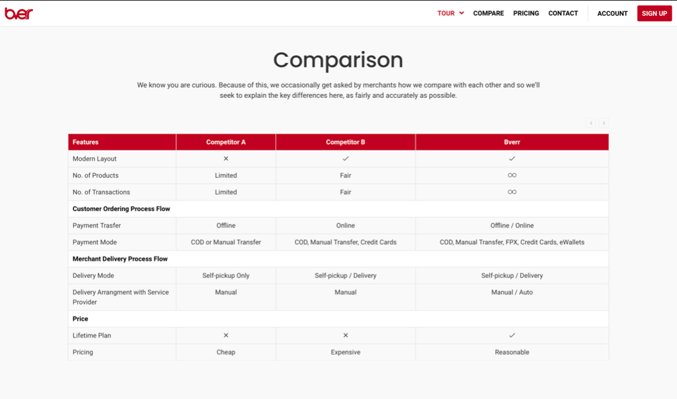The width and height of the screenshot is (677, 399).
Task: Select the No. of Products row label
Action: tap(95, 175)
